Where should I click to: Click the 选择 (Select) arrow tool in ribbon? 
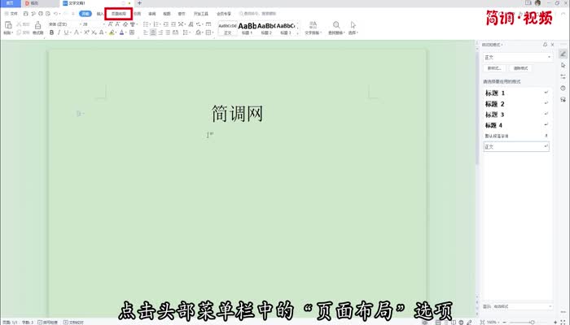(353, 28)
